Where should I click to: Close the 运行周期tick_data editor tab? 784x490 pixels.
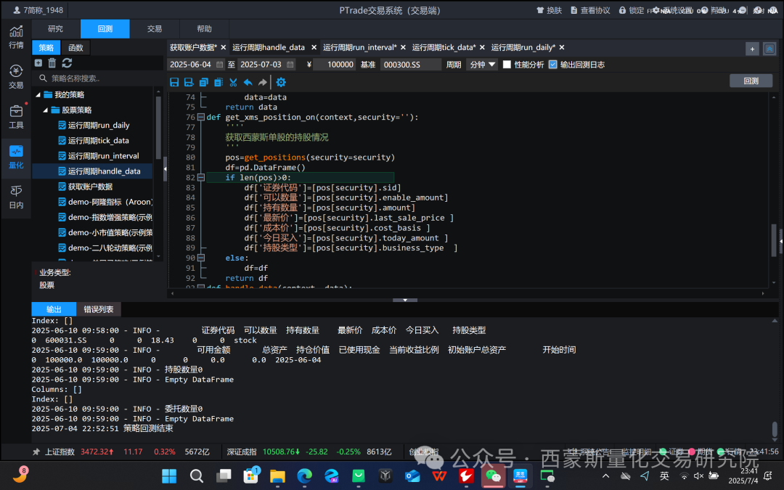pos(482,47)
